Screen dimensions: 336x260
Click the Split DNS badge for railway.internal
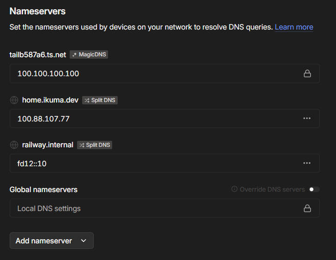click(95, 145)
